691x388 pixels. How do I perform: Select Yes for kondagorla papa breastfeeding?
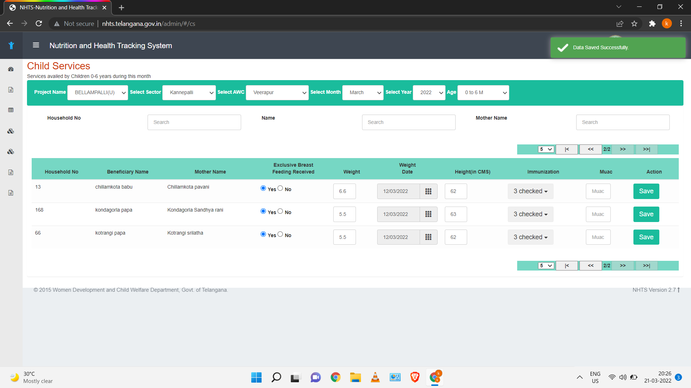[263, 211]
